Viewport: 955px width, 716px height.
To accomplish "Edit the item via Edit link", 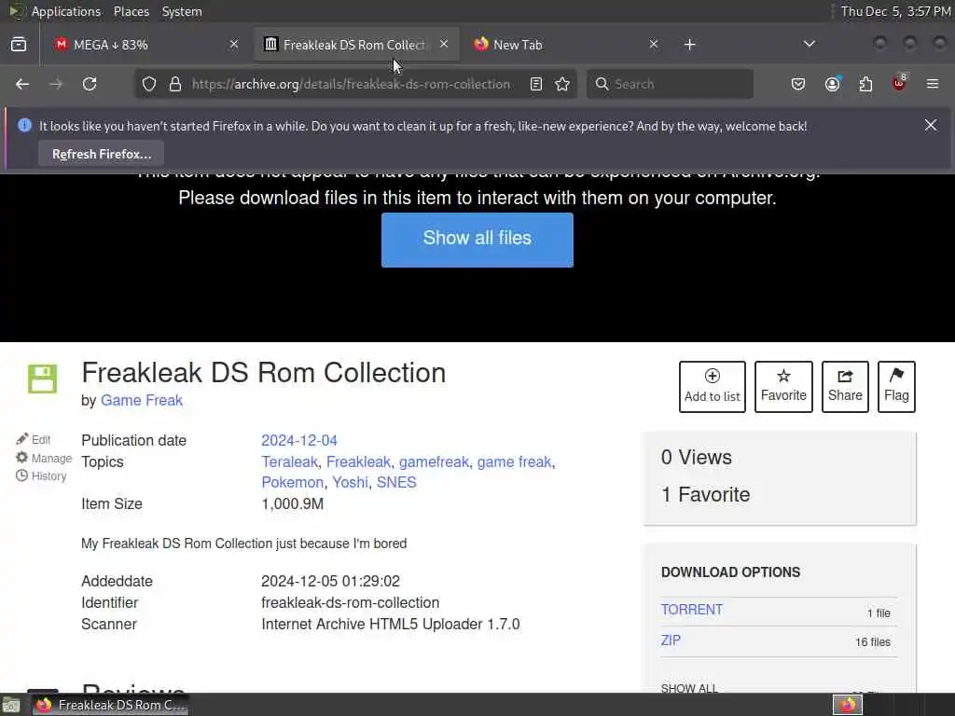I will coord(34,439).
